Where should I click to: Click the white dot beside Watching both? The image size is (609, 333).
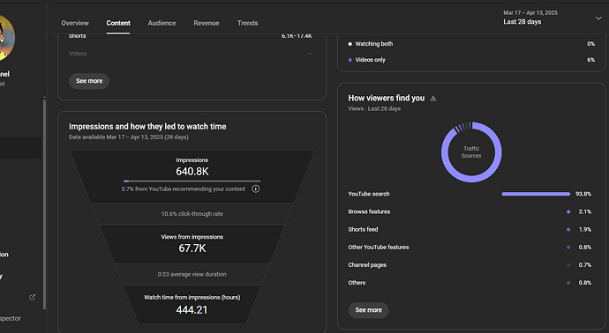[x=350, y=44]
